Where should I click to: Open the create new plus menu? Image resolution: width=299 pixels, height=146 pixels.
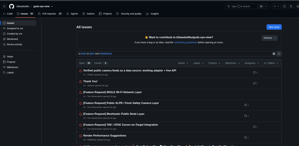(276, 6)
